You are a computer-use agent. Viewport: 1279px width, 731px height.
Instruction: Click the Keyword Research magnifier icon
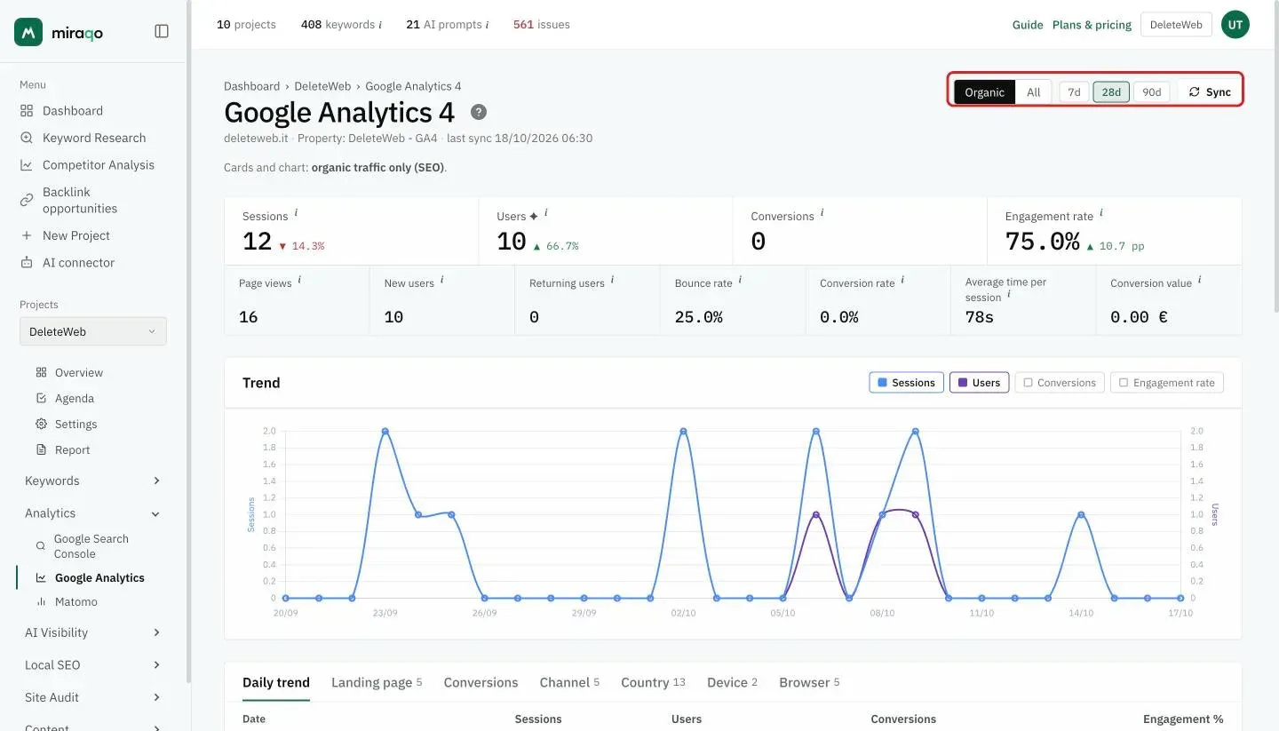click(x=27, y=138)
